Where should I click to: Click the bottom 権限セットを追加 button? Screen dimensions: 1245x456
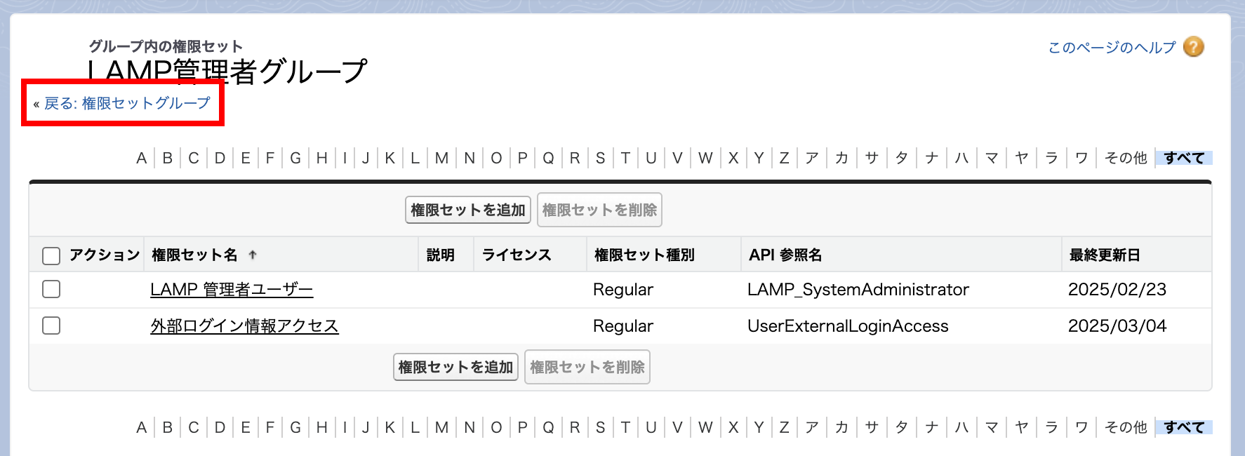(x=455, y=367)
